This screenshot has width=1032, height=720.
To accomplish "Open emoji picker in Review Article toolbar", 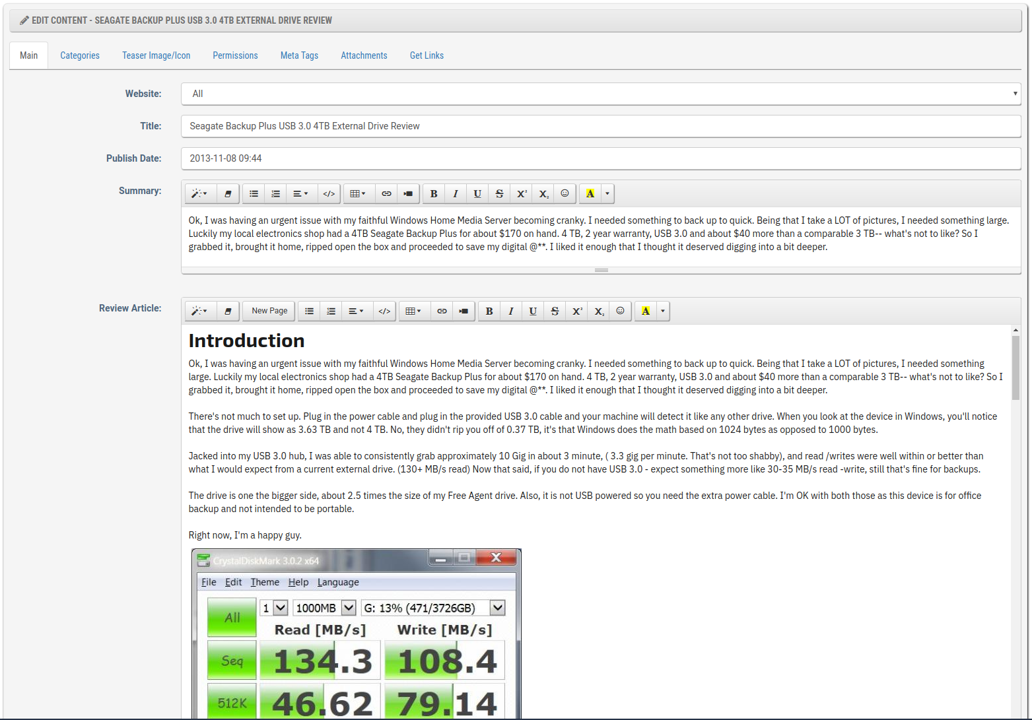I will tap(621, 311).
